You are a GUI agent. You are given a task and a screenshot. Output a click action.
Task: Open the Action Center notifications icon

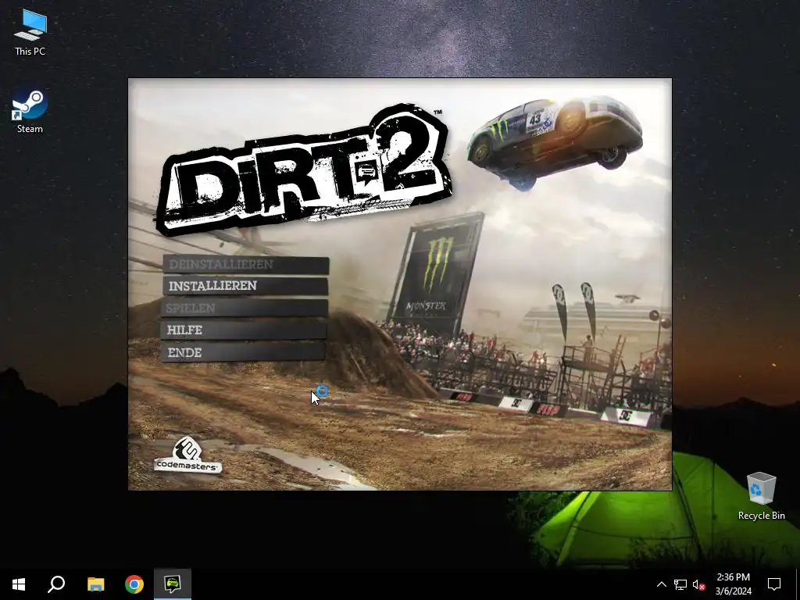point(774,584)
